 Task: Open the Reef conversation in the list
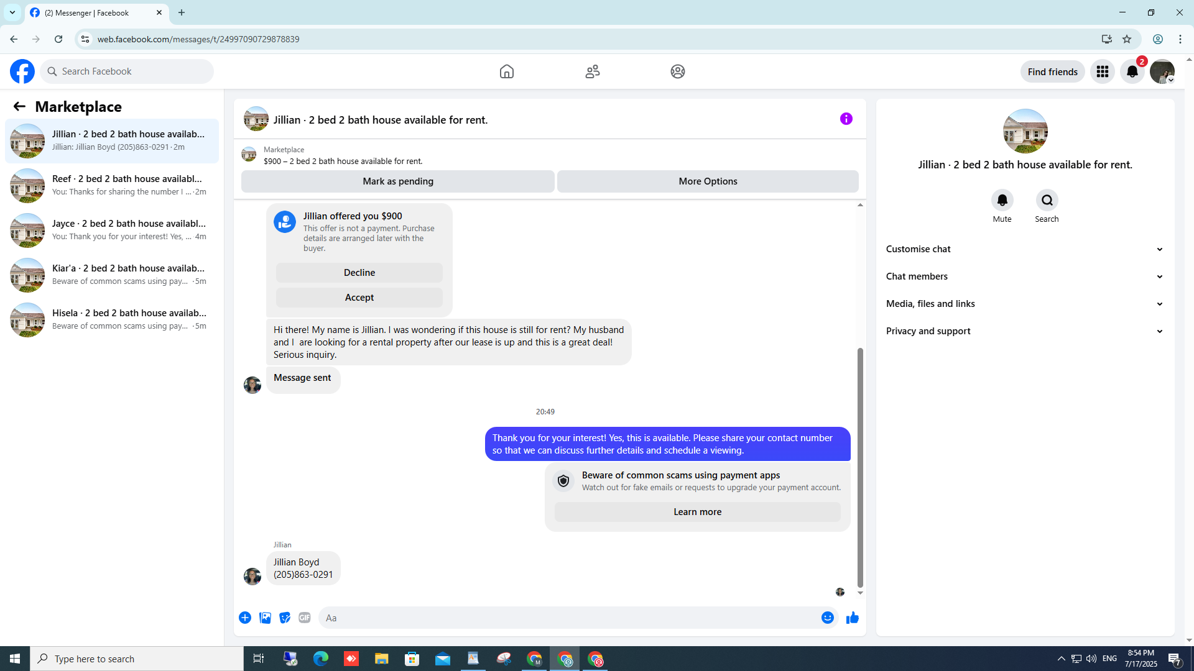coord(112,186)
